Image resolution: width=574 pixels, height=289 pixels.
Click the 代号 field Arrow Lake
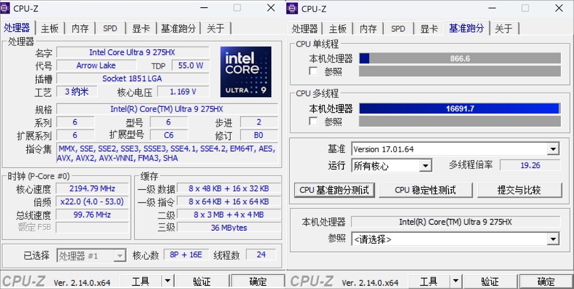[96, 66]
